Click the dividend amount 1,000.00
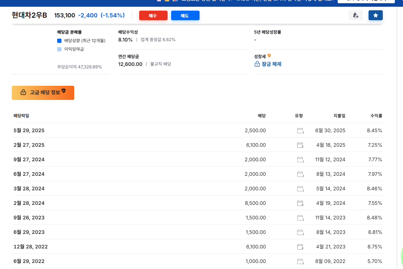 [256, 261]
